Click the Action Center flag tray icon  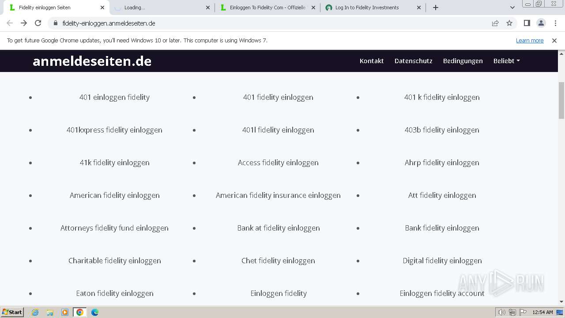(523, 312)
